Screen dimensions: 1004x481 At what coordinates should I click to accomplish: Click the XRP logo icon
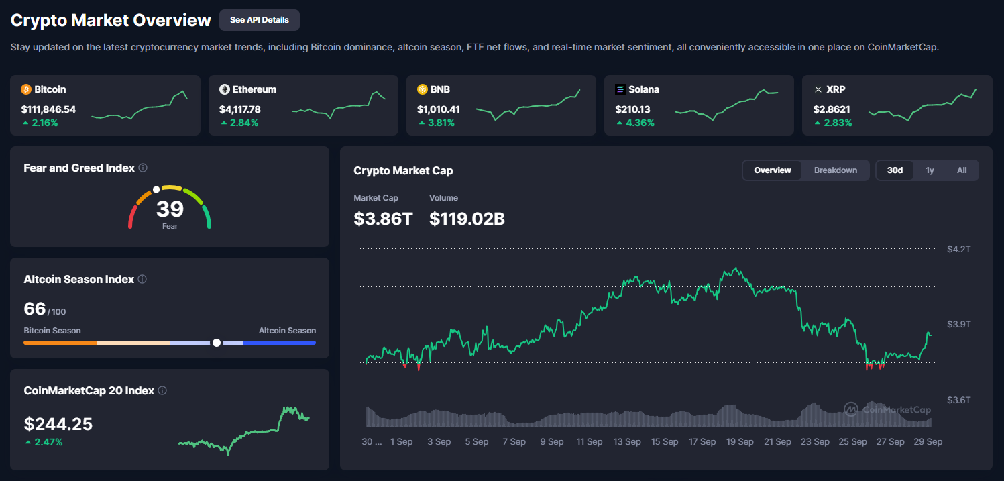coord(818,89)
